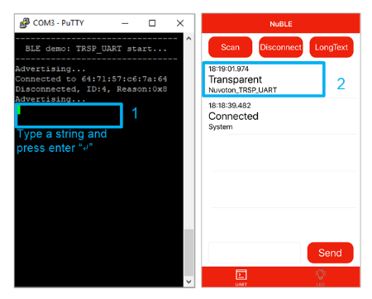Screen dimensions: 372x299
Task: Click the 18:18:39.482 timestamp in NuBLE
Action: 230,106
